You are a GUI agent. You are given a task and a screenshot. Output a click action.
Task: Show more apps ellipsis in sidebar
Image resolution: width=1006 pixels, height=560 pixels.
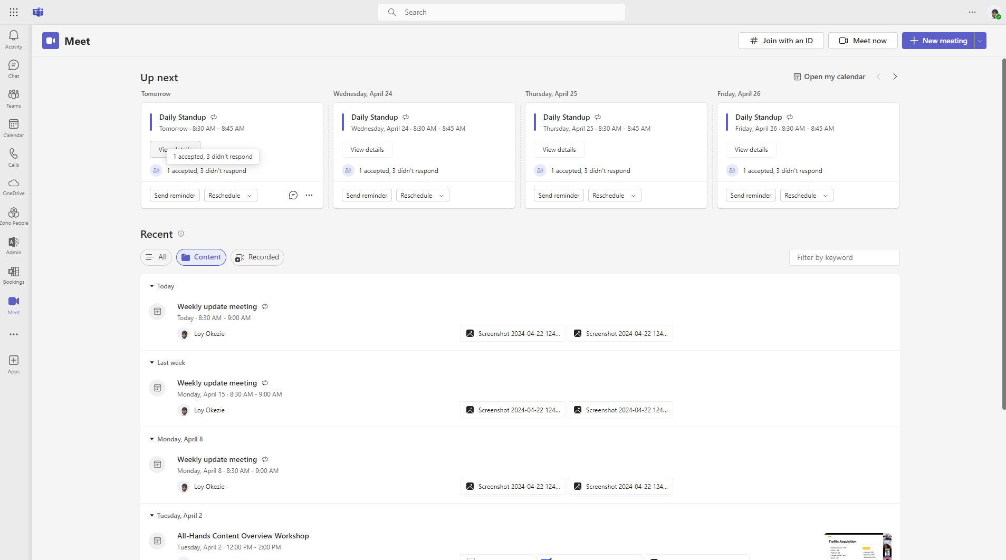14,334
